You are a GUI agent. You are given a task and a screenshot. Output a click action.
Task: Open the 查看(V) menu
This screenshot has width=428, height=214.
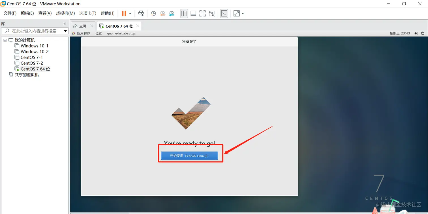pyautogui.click(x=45, y=13)
